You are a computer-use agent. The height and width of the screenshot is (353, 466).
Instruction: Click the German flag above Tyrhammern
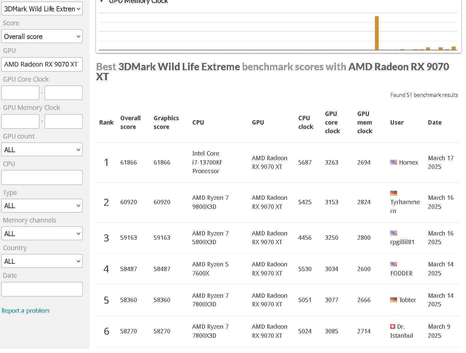pos(393,193)
